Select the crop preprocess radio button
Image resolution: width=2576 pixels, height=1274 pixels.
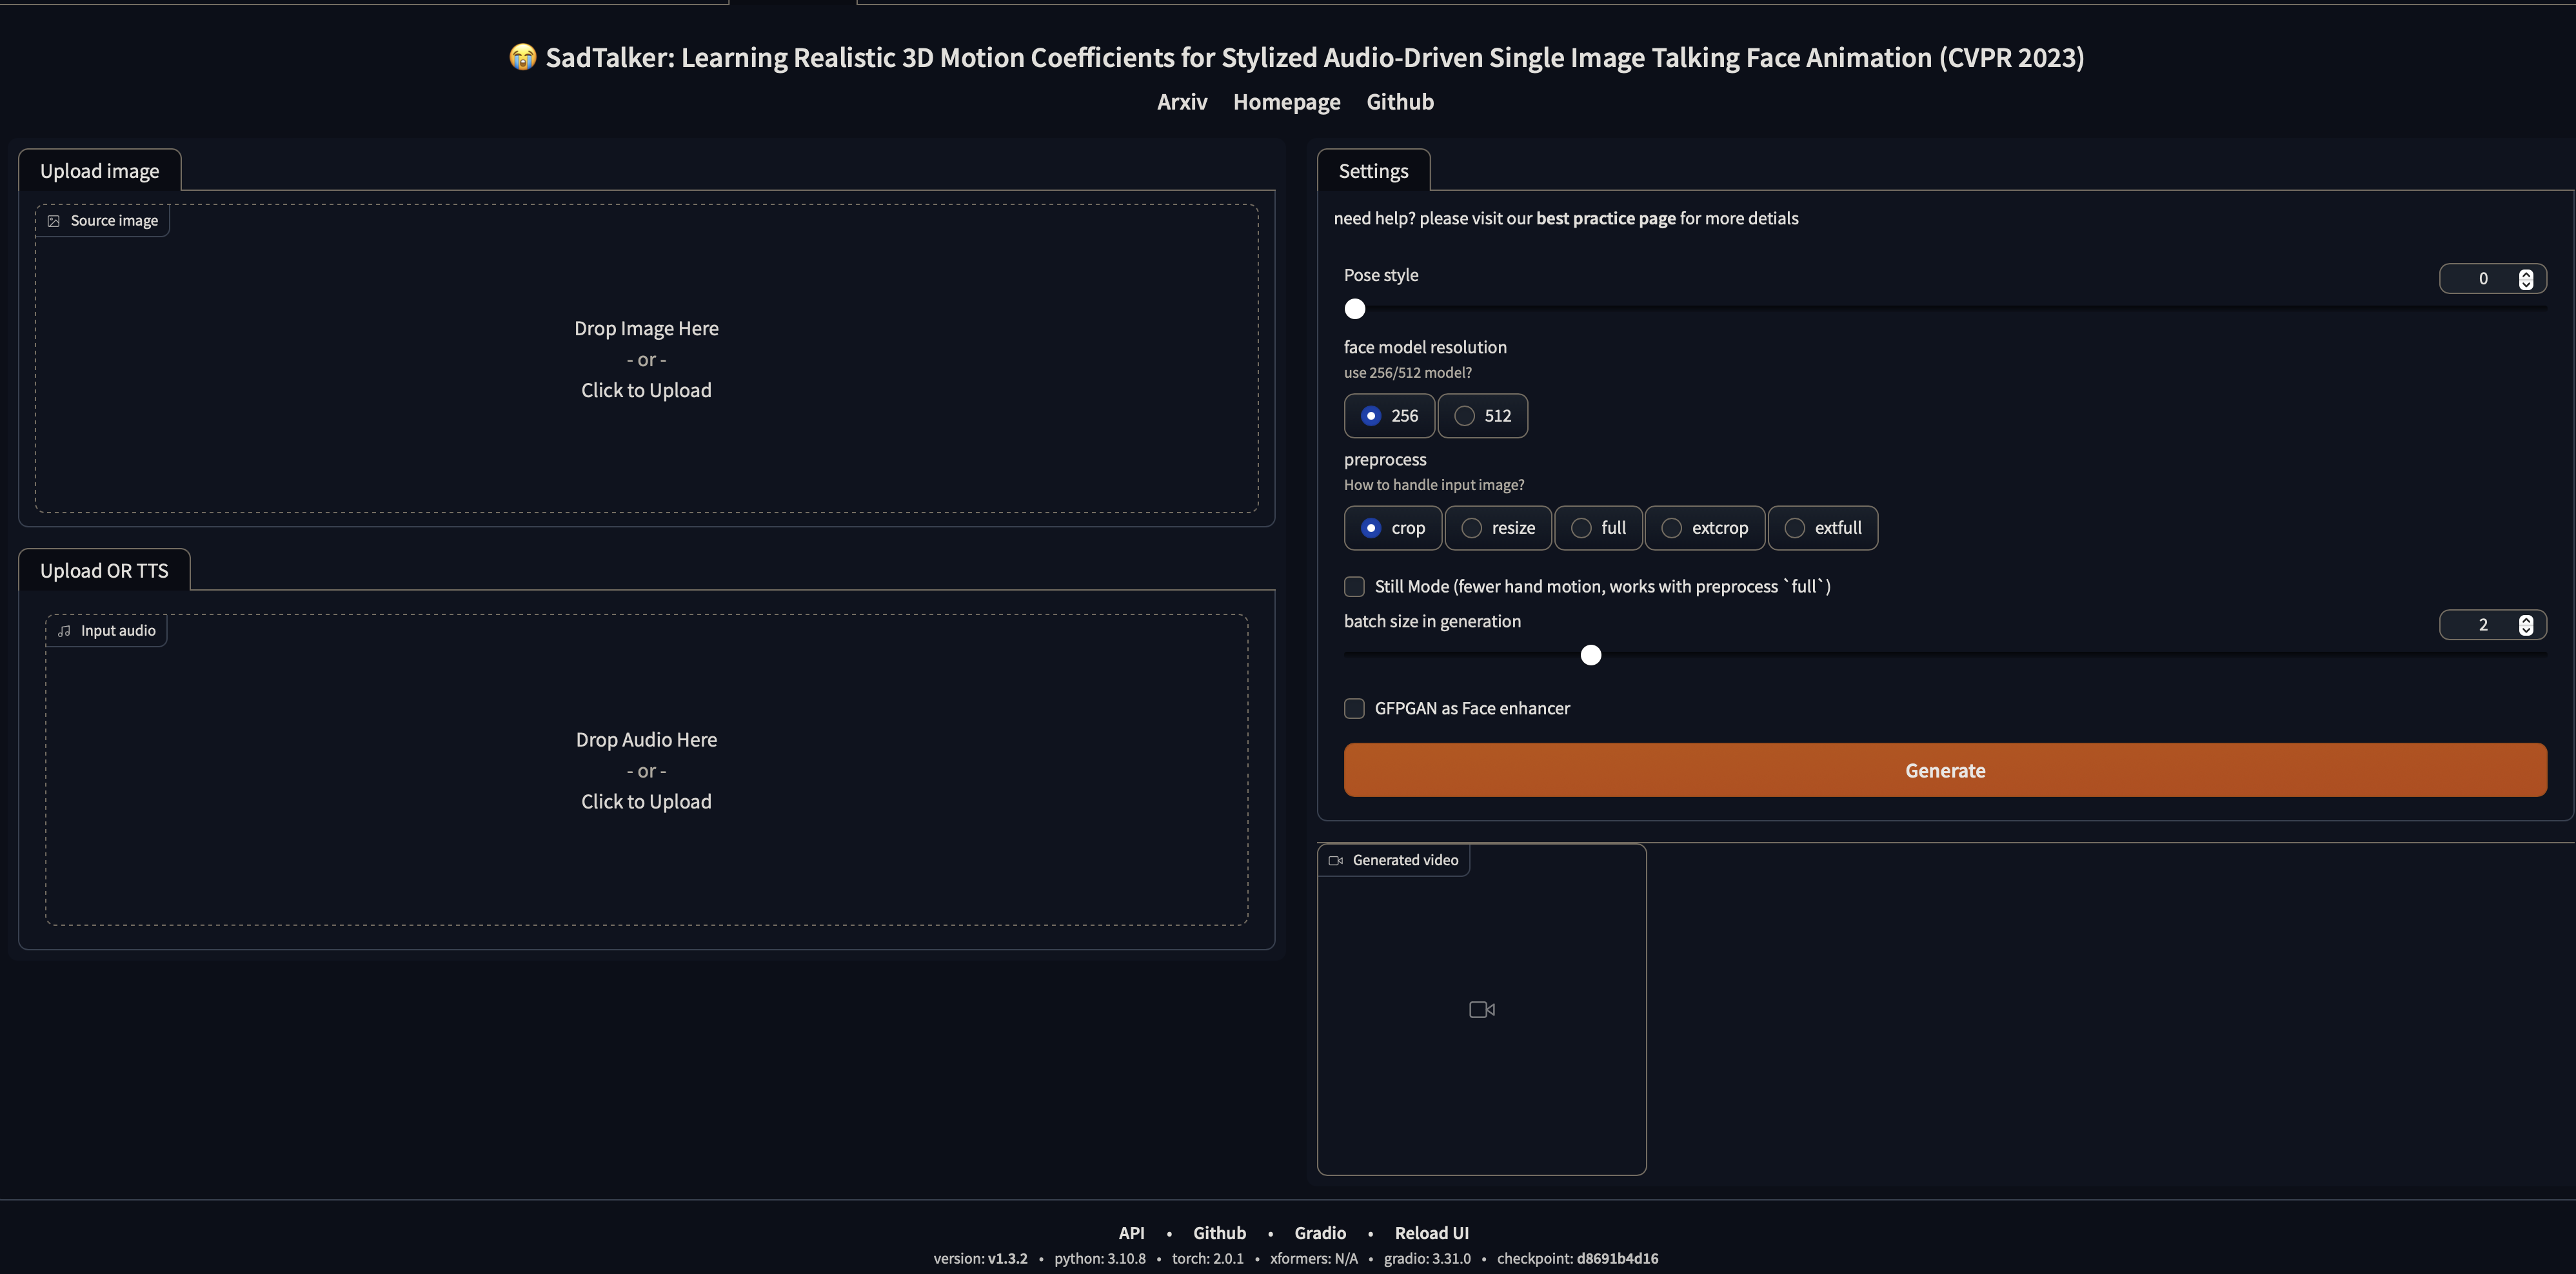tap(1371, 528)
